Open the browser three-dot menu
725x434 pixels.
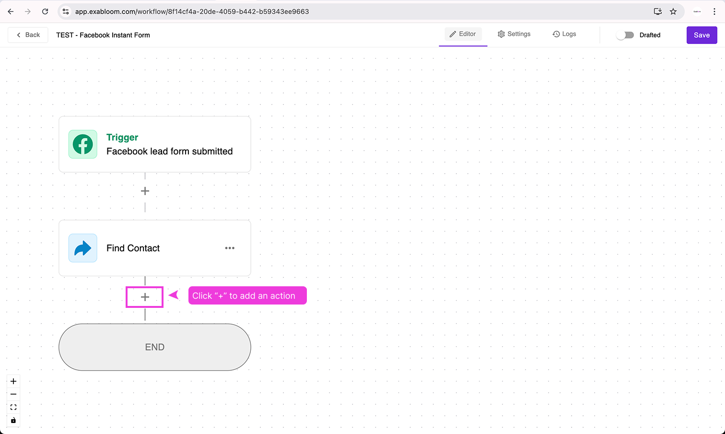point(714,11)
